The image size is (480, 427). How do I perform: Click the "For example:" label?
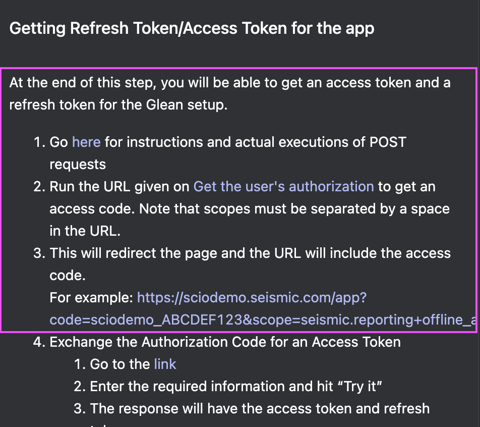pos(91,298)
